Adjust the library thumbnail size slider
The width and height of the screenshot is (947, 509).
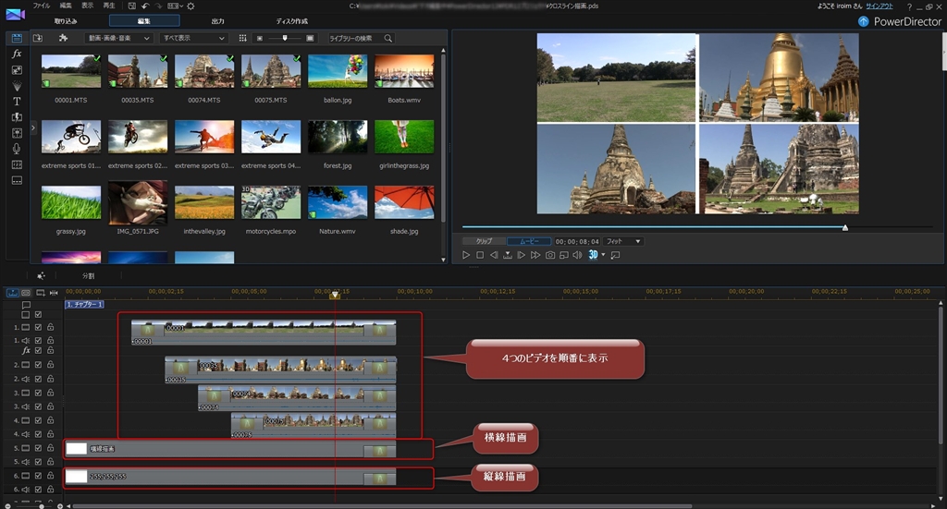[285, 38]
